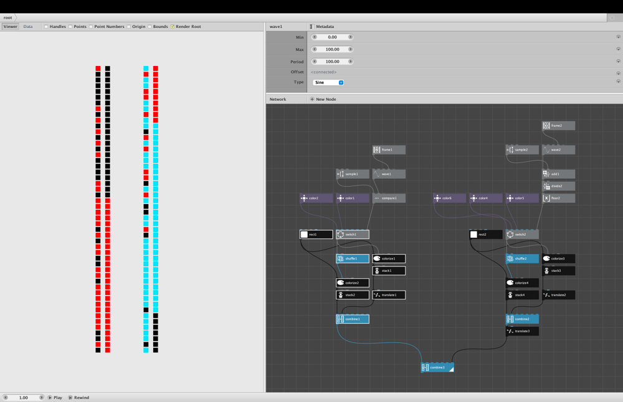Select the combine1 node
Screen dimensions: 623x402
pos(353,319)
